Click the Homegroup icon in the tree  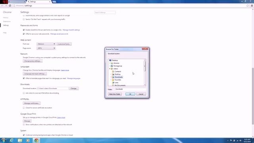click(x=112, y=66)
